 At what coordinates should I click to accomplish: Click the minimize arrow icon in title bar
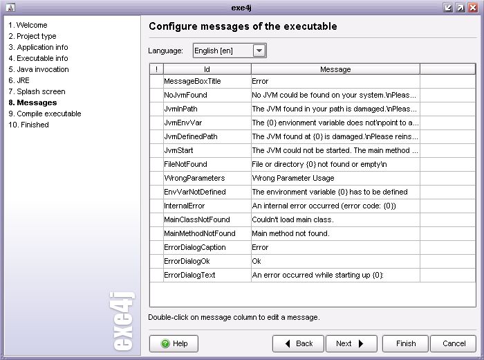[x=447, y=8]
